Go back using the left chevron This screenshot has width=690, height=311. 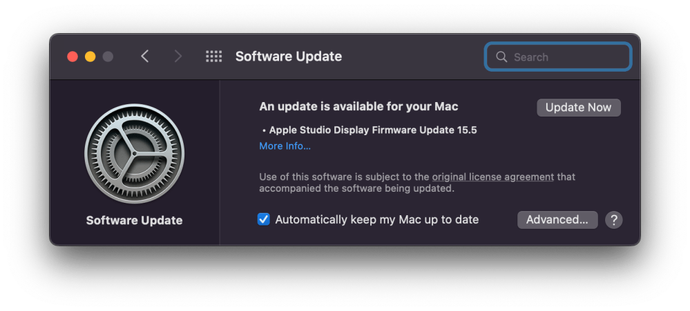(x=144, y=57)
